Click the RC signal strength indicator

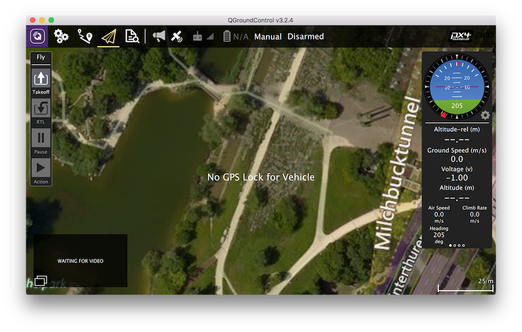[x=203, y=37]
